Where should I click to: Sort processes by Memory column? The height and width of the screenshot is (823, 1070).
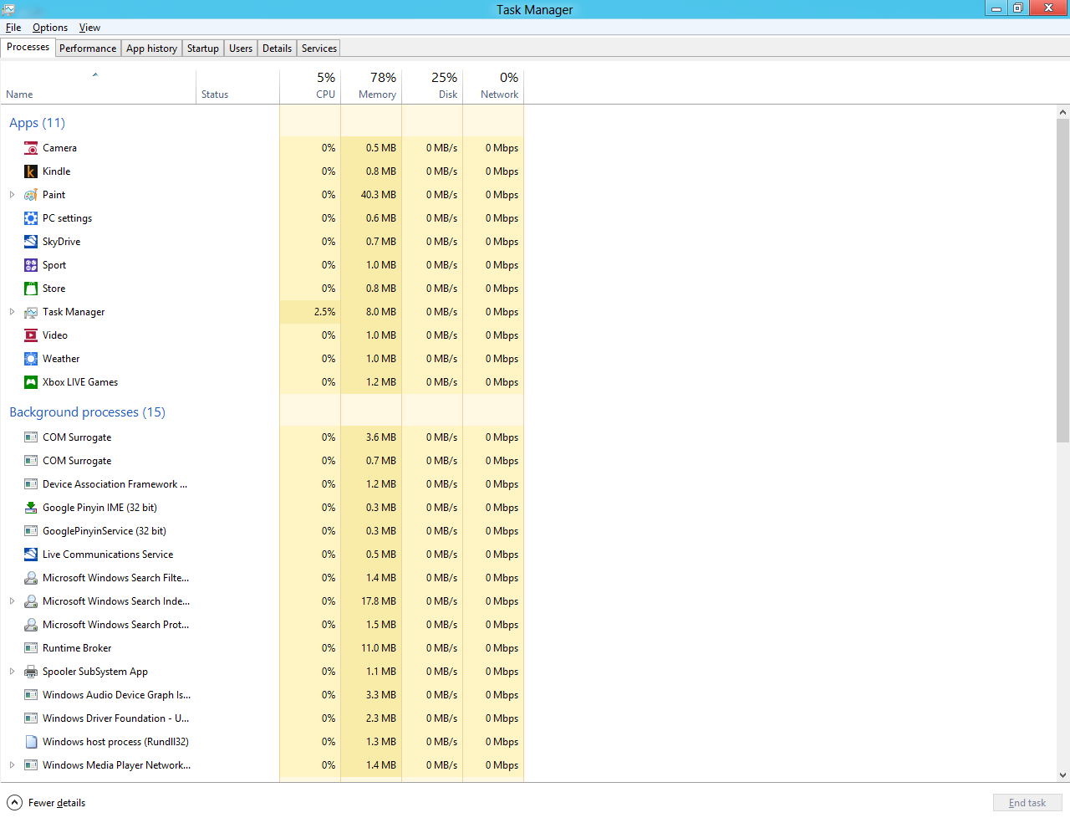pyautogui.click(x=371, y=87)
